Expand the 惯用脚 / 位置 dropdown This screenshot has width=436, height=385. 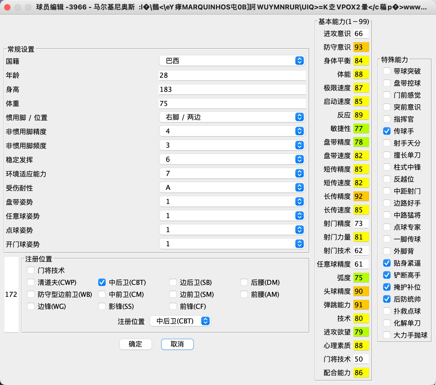232,117
